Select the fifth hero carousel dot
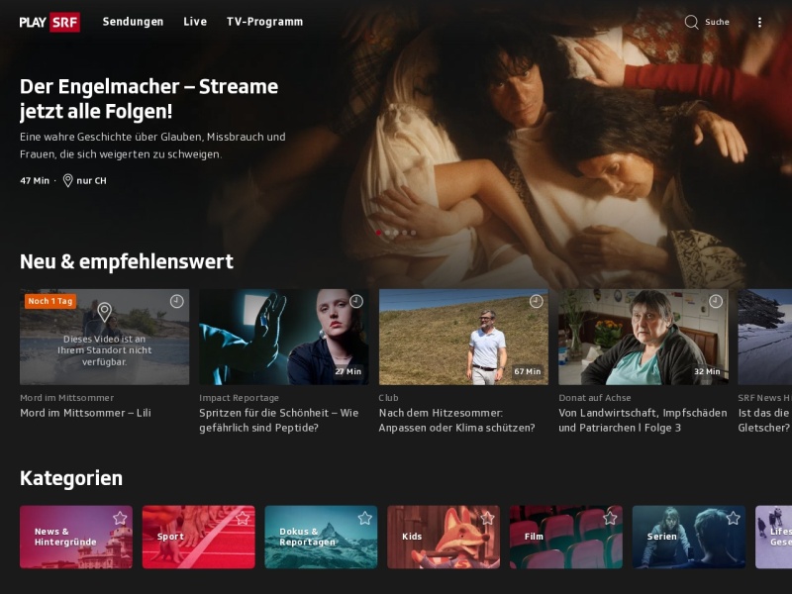This screenshot has width=792, height=594. click(x=413, y=233)
